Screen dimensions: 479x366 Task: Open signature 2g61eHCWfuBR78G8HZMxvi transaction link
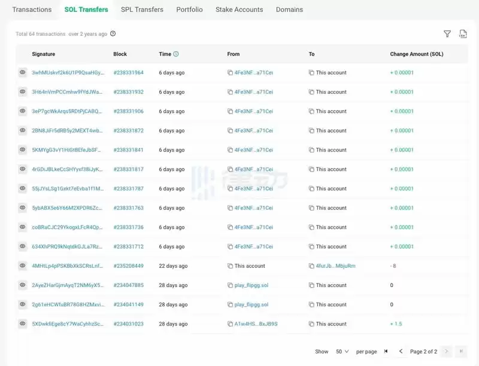(67, 304)
